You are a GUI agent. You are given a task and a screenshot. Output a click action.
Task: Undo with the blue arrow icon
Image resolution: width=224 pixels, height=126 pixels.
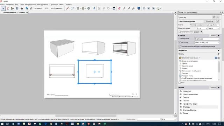point(27,8)
